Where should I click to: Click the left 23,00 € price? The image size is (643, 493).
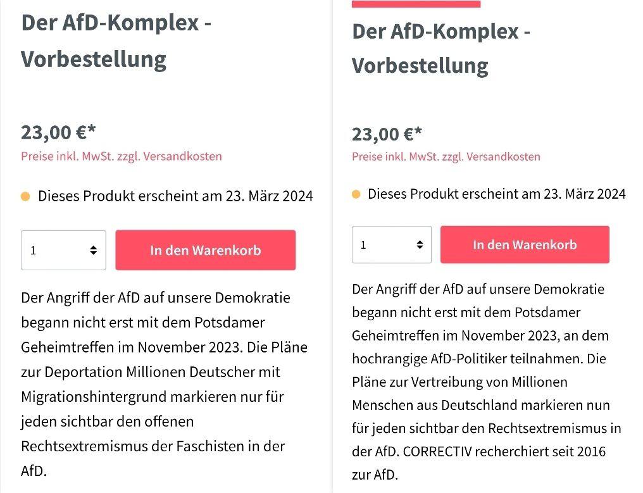(58, 132)
